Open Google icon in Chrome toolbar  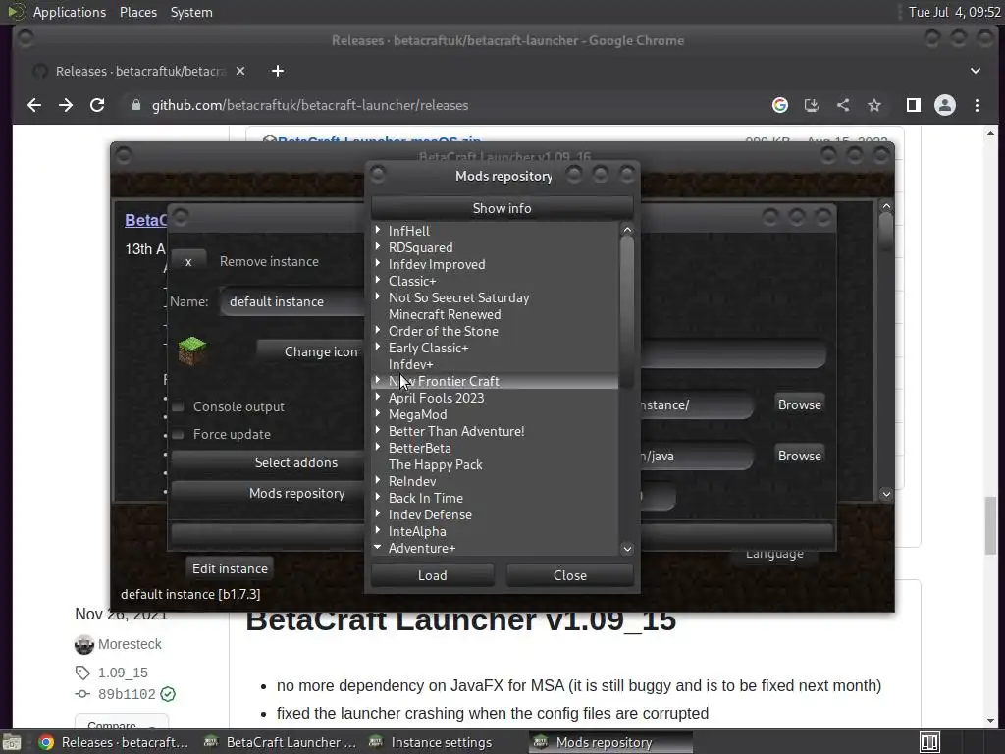click(x=780, y=105)
